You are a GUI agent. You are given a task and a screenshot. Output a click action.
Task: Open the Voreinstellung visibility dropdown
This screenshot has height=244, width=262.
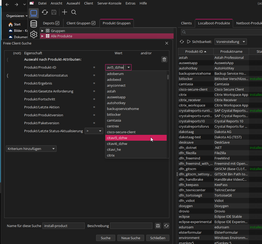coord(230,42)
